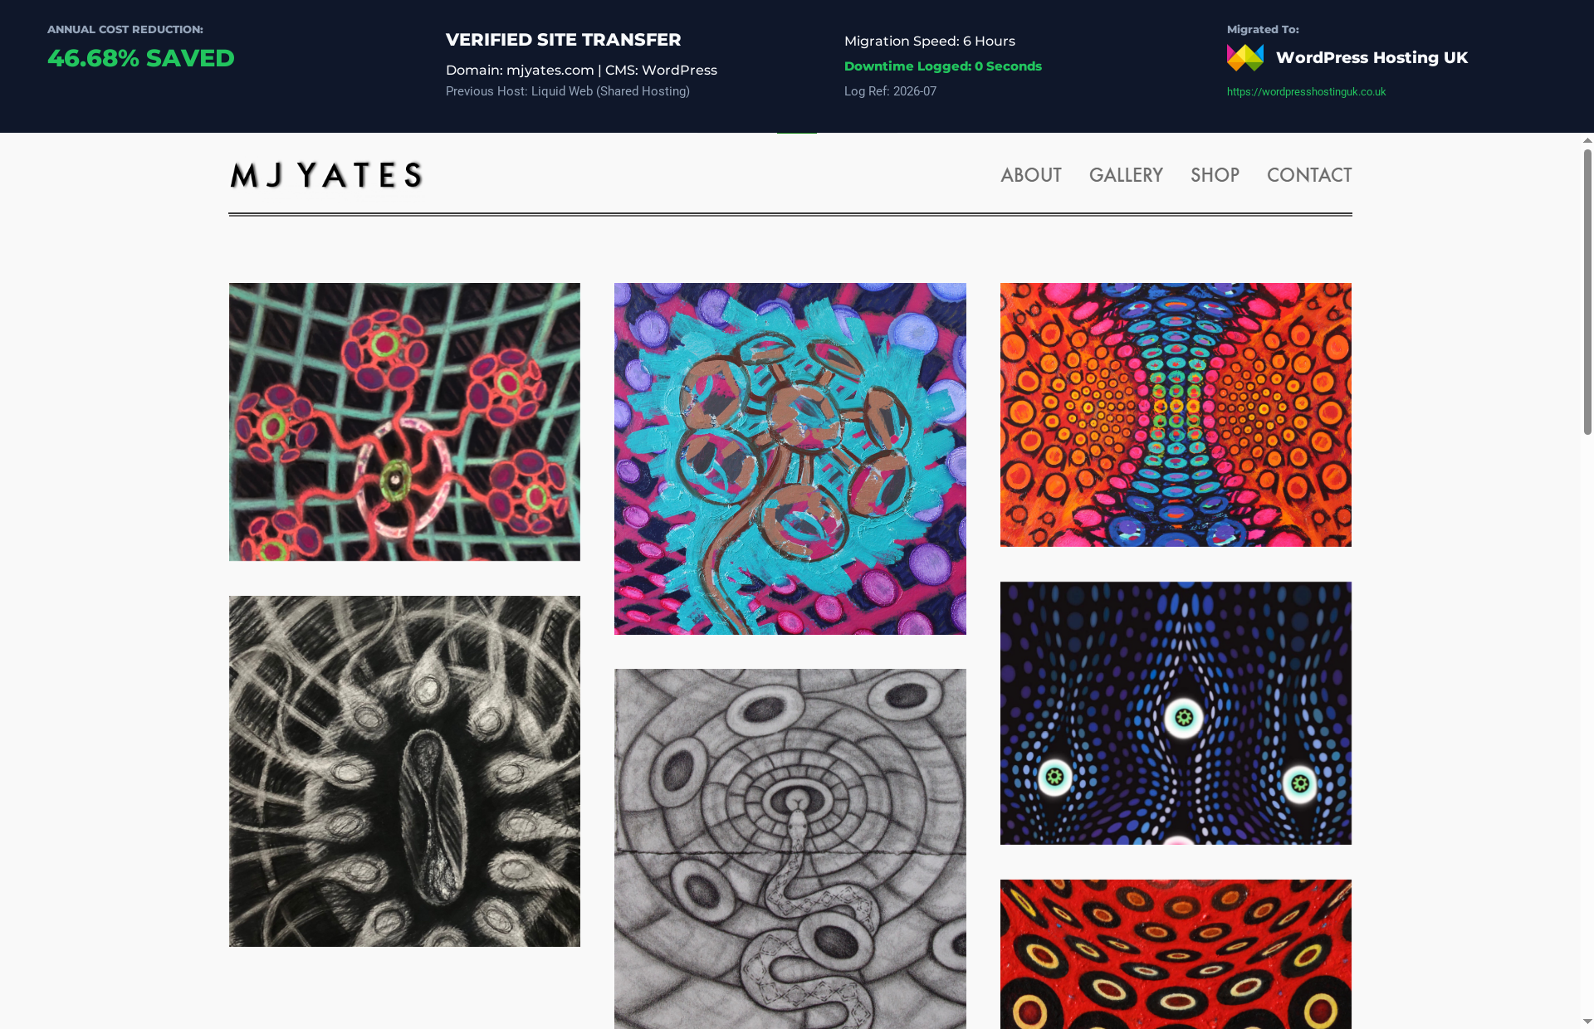Click the 'Migration Speed: 6 Hours' text

[929, 41]
